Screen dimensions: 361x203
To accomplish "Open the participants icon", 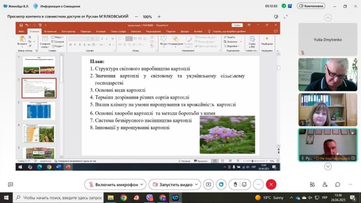I will [325, 184].
